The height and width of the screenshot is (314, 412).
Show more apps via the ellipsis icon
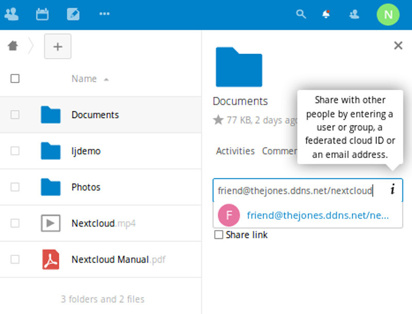[105, 14]
